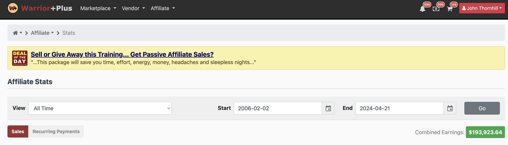The height and width of the screenshot is (145, 508).
Task: Click the home breadcrumb icon
Action: [x=15, y=33]
